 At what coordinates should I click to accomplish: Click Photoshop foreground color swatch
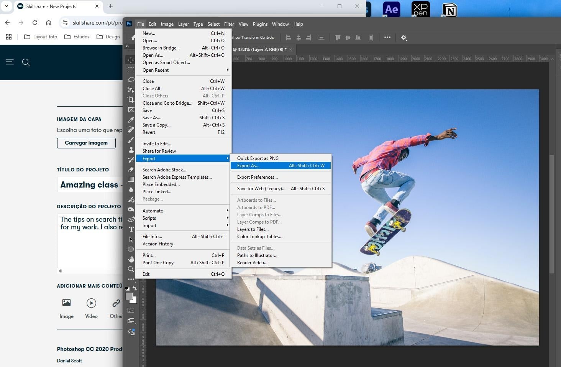(129, 296)
